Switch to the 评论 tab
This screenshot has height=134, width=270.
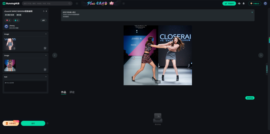pos(72,92)
